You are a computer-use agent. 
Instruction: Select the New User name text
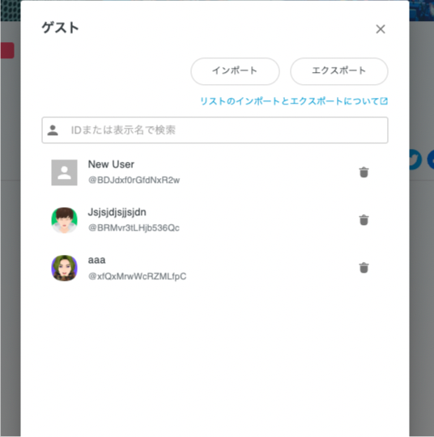tap(111, 164)
